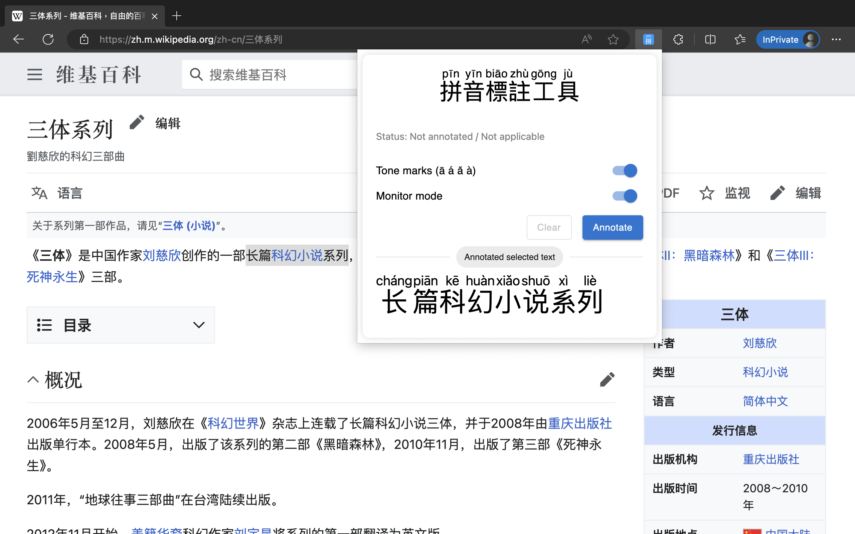This screenshot has height=534, width=855.
Task: Open 科幻小说 link in intro sentence
Action: [297, 255]
